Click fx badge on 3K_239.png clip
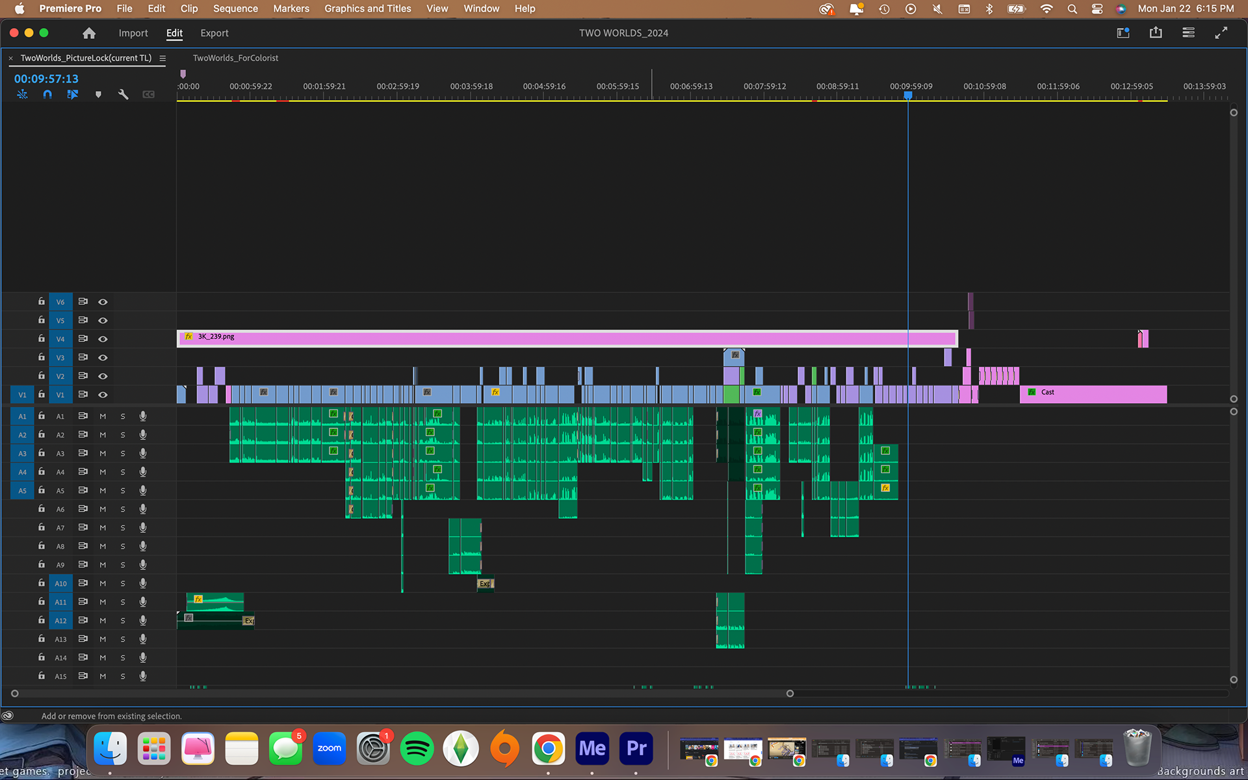 click(188, 337)
